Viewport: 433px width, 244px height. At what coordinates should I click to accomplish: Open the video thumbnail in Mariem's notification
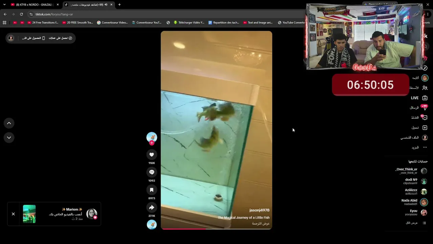(29, 214)
